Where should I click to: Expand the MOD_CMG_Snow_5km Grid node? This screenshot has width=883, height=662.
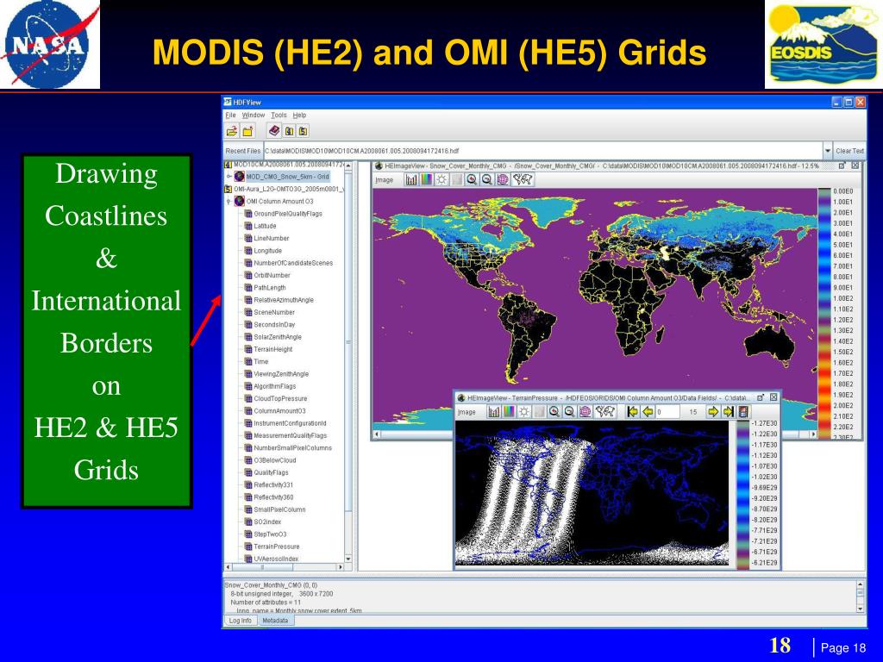(229, 176)
